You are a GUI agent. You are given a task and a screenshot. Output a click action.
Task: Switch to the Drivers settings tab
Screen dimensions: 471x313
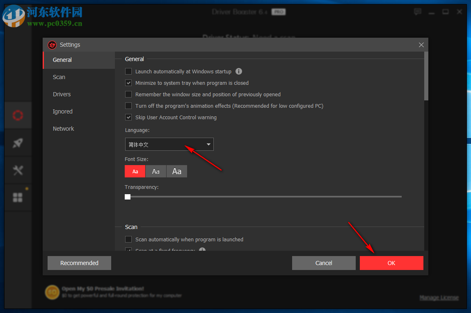pos(79,94)
